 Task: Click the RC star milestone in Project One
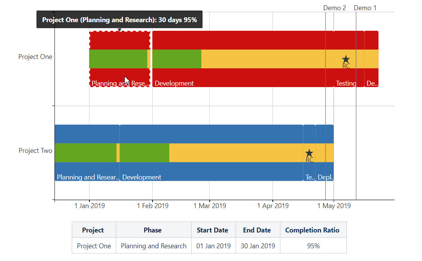(346, 59)
